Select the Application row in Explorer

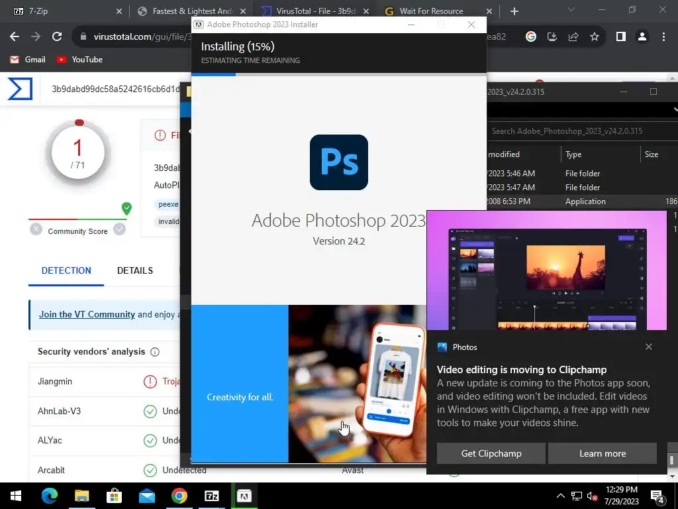pos(582,201)
